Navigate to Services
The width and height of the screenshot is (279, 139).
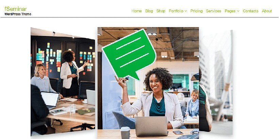pos(214,11)
